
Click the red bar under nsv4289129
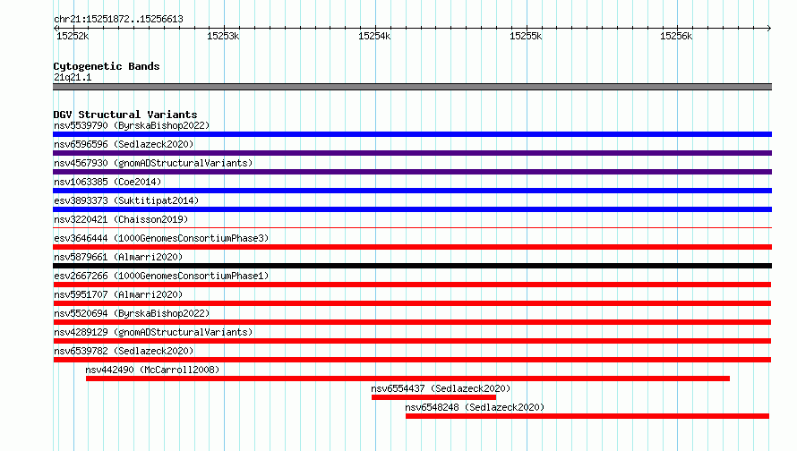point(412,341)
